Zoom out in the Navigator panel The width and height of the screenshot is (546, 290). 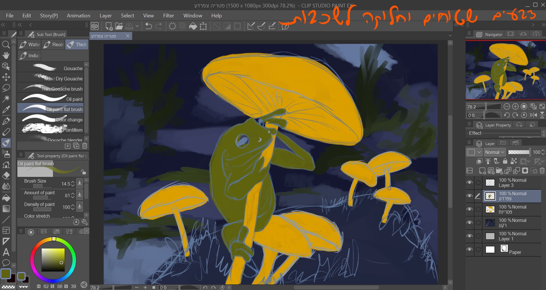507,107
